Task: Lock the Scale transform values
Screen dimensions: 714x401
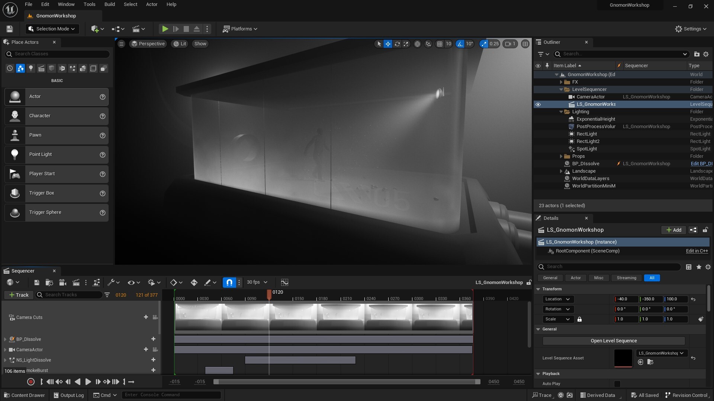Action: pos(580,319)
